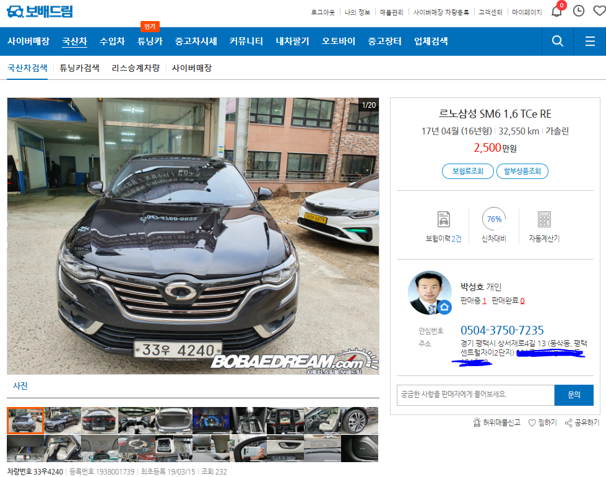This screenshot has width=606, height=477.
Task: Click 판매중 1 count
Action: point(473,300)
